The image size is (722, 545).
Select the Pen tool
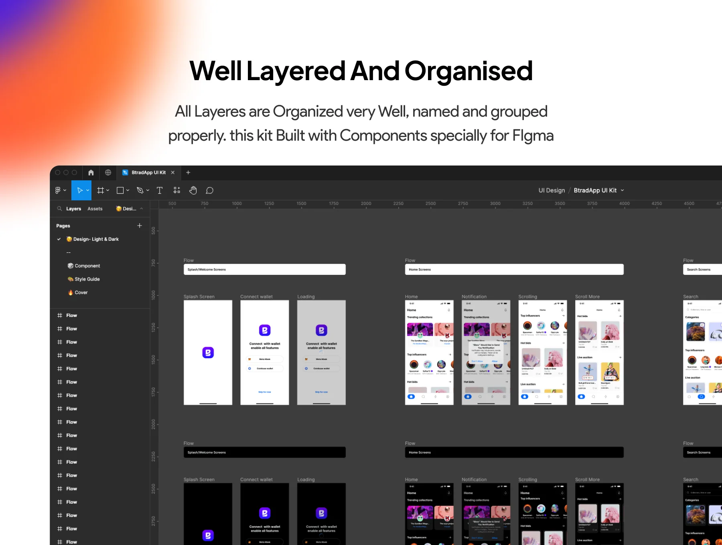140,190
